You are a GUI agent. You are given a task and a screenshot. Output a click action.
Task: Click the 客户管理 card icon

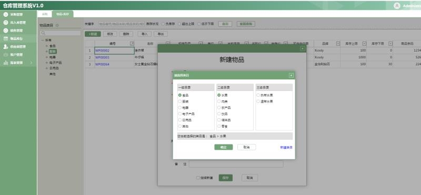coord(6,55)
